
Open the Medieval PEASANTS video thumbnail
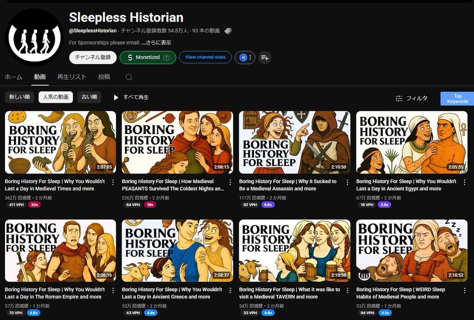[177, 142]
